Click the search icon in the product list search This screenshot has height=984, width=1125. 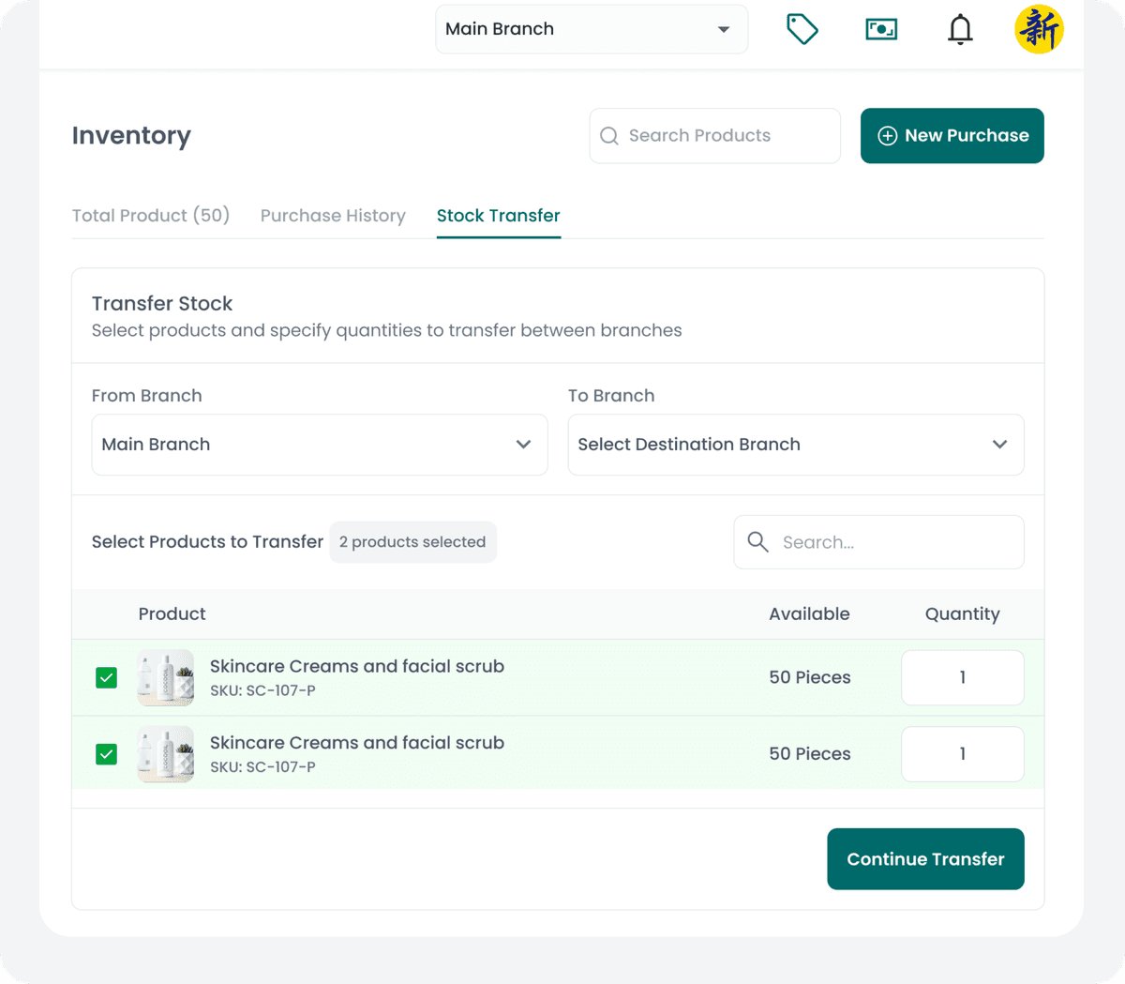tap(757, 542)
